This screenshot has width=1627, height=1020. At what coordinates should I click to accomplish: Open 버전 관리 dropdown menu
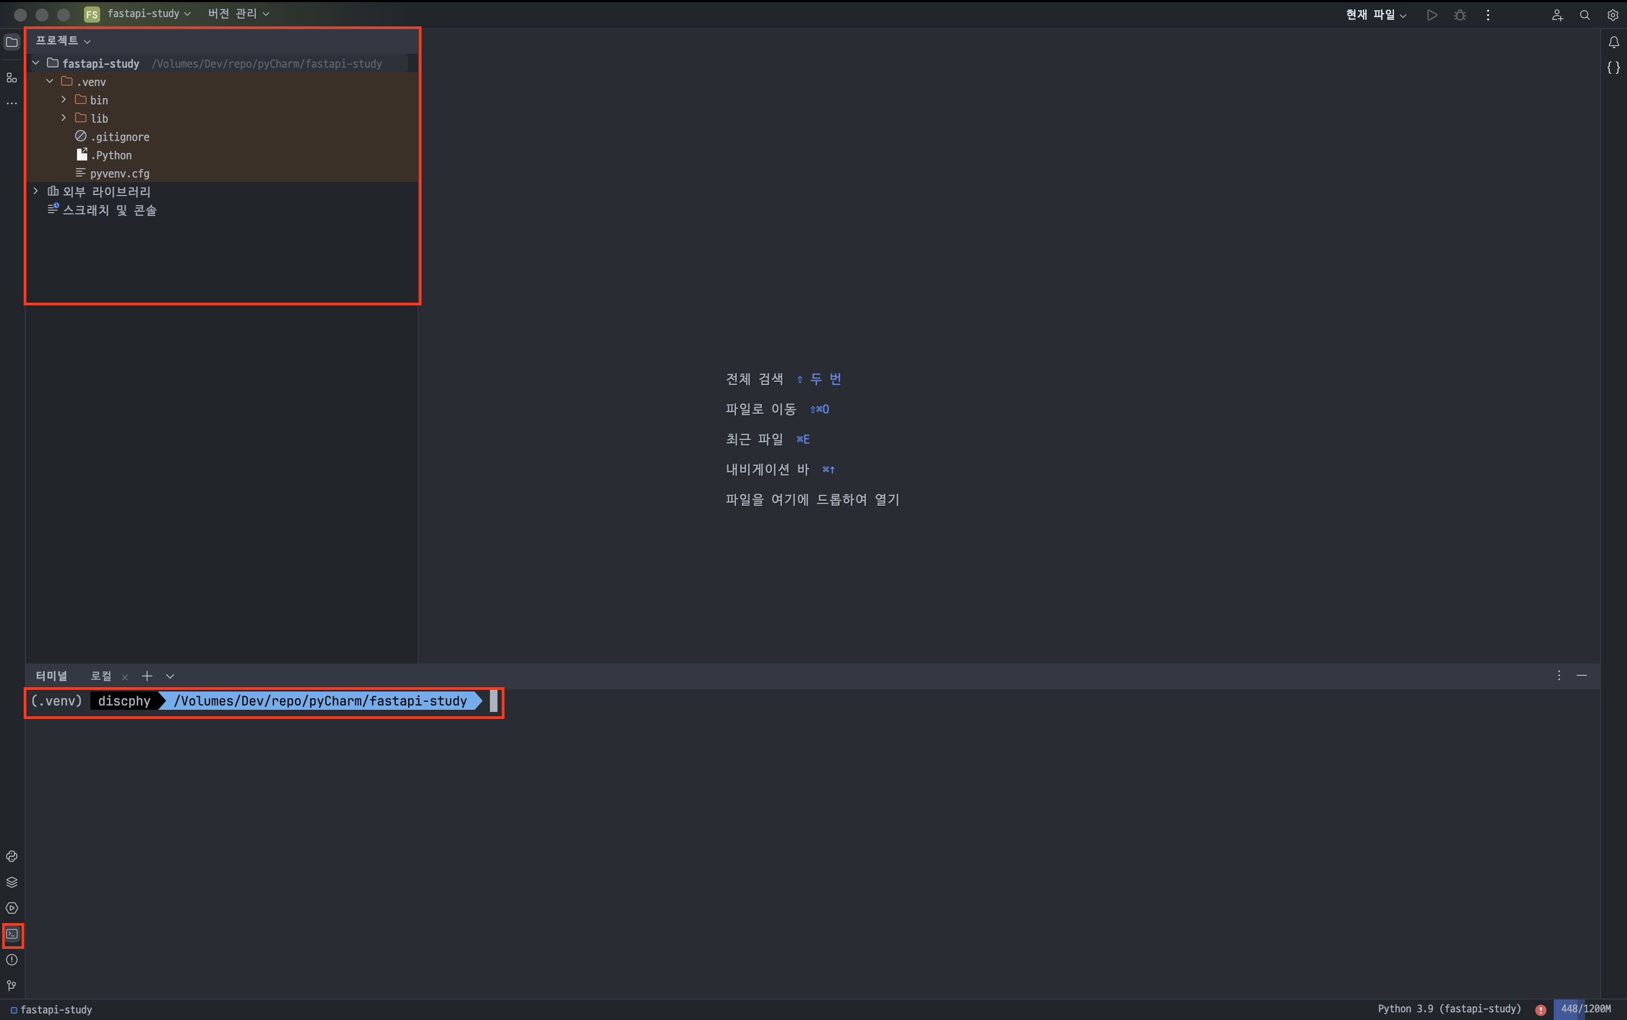[x=239, y=13]
